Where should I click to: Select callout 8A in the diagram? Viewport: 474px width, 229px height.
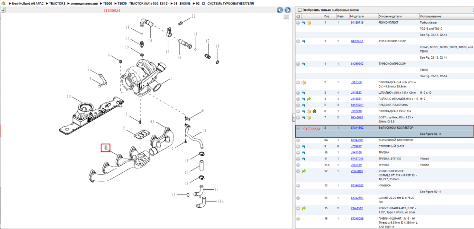pyautogui.click(x=152, y=122)
